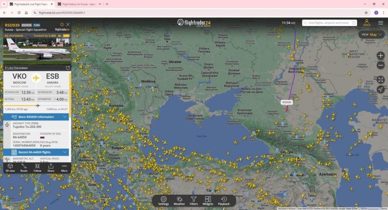Open Chrome's three-dot menu
The width and height of the screenshot is (388, 210).
[x=383, y=13]
